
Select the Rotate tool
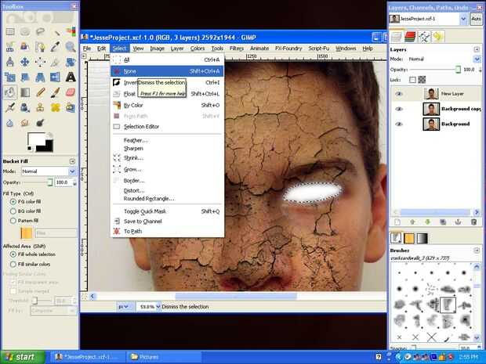(71, 62)
